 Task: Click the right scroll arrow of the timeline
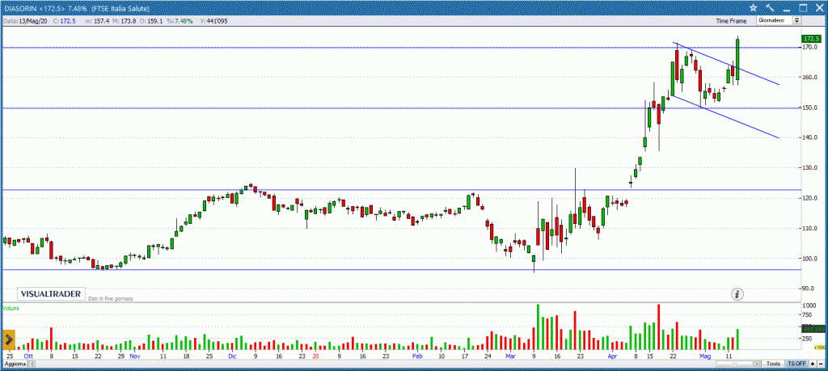758,365
